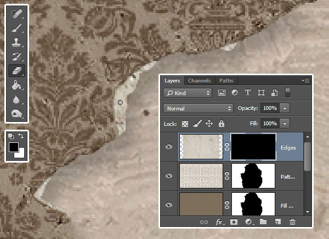The width and height of the screenshot is (329, 239).
Task: Switch to the Channels tab
Action: (x=199, y=81)
